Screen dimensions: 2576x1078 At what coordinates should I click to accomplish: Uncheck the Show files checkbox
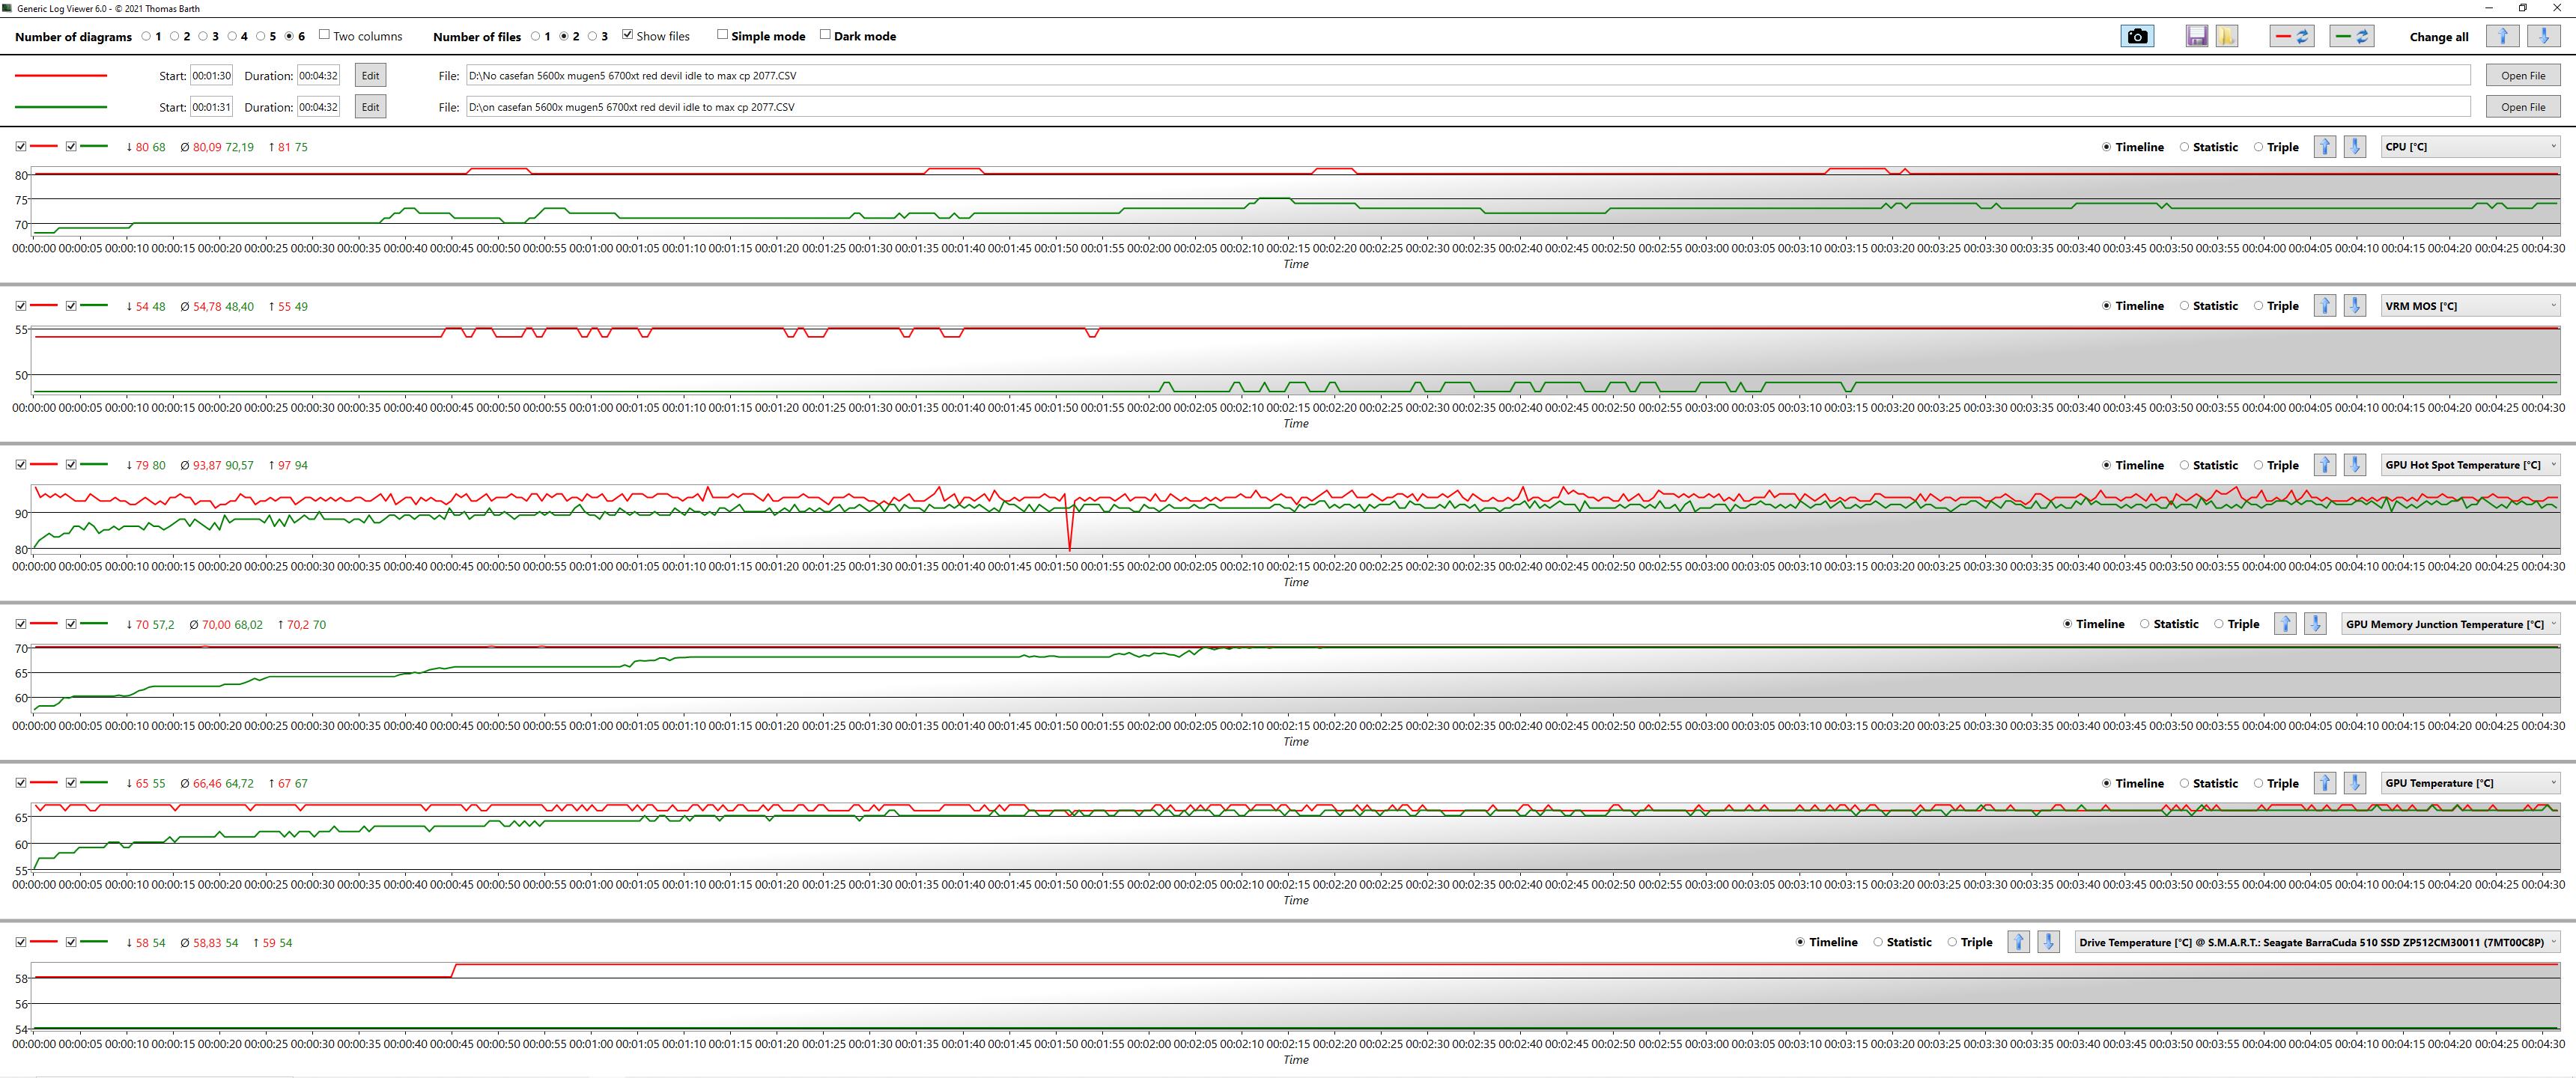[627, 35]
